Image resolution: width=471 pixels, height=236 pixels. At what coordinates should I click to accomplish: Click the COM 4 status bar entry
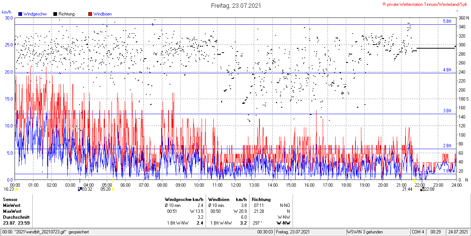[x=418, y=232]
